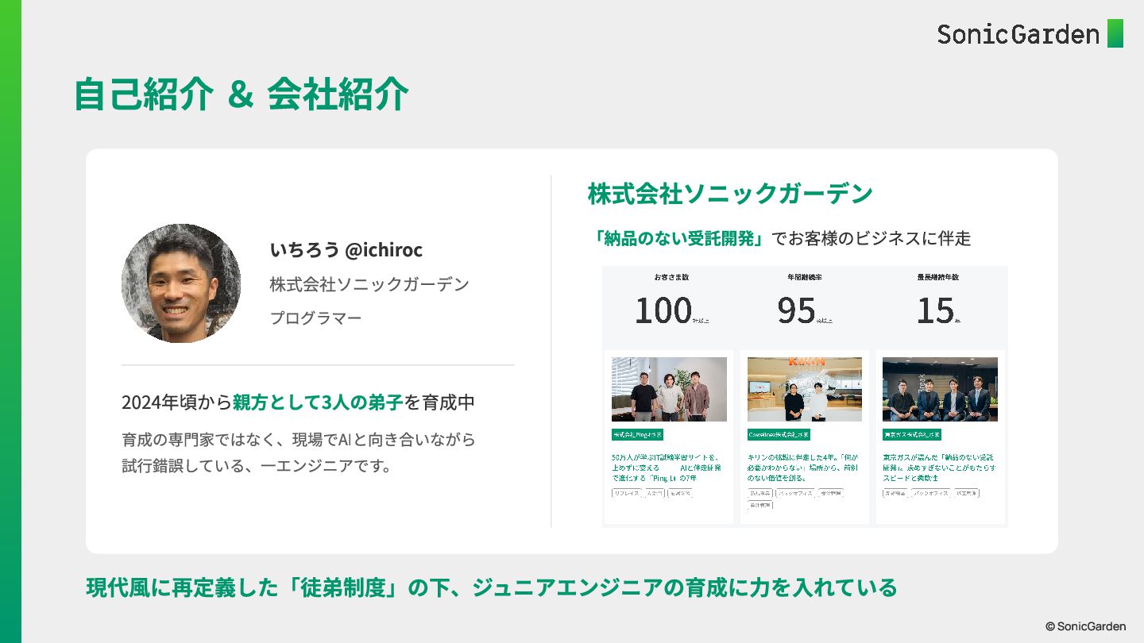Click the line 試行錯誤している、一エンジニアです。
The height and width of the screenshot is (643, 1144).
(258, 466)
